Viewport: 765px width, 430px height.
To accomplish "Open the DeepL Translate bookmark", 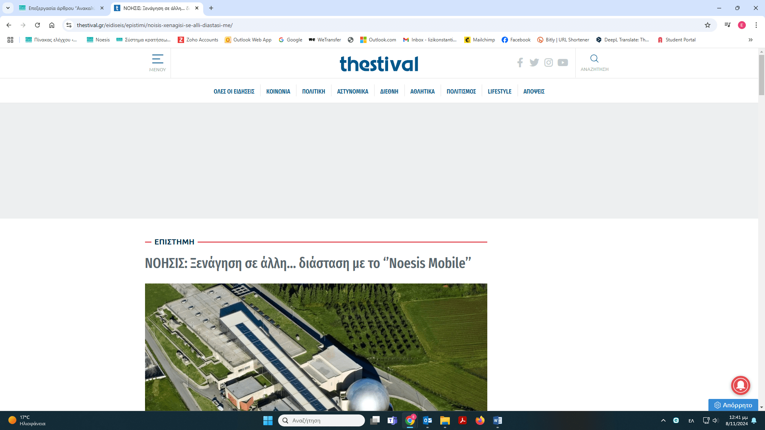I will [623, 40].
